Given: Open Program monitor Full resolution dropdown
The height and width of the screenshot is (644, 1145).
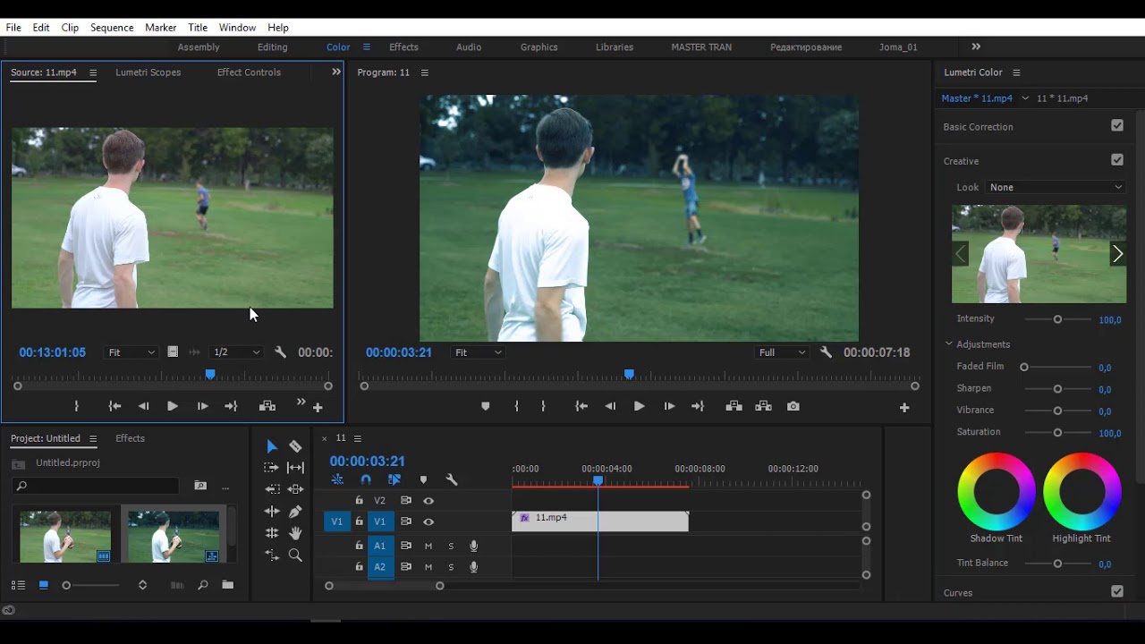Looking at the screenshot, I should [x=782, y=352].
